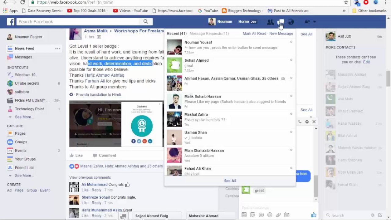Focus the chat sidebar Search field
This screenshot has width=391, height=220.
[x=348, y=215]
